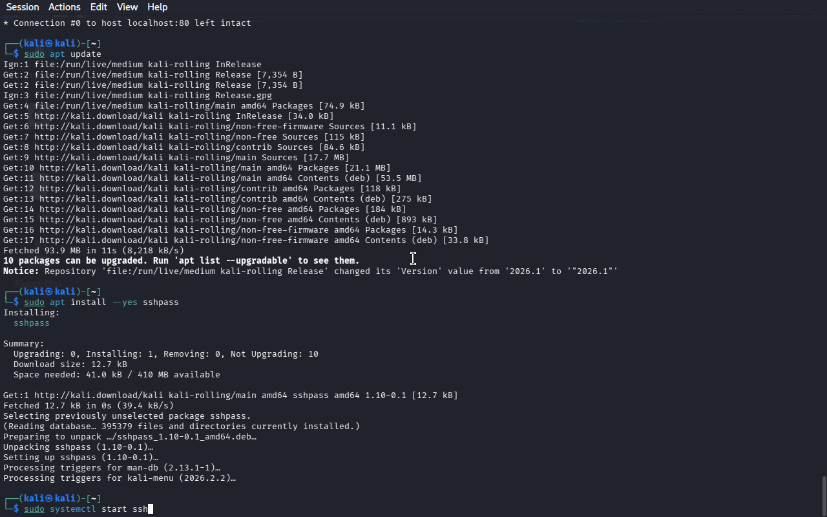Screen dimensions: 827x517
Task: Click the 'Processing triggers for kali-menu' line
Action: coord(120,478)
